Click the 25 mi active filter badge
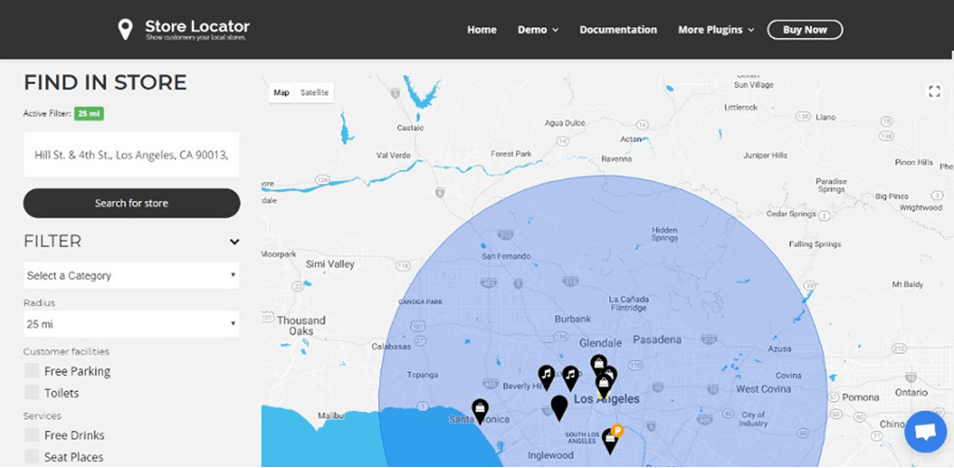The image size is (954, 468). coord(89,114)
